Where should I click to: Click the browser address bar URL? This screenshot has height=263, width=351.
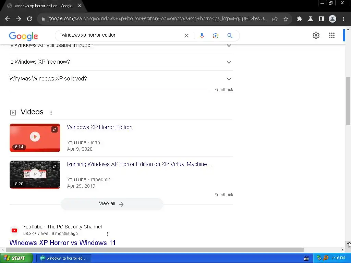(158, 19)
